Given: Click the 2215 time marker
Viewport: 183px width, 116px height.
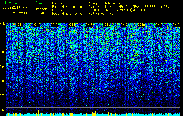Looking at the screenshot, I should point(89,25).
